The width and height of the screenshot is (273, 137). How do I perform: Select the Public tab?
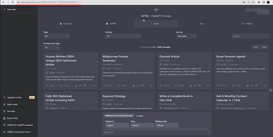tap(156, 24)
